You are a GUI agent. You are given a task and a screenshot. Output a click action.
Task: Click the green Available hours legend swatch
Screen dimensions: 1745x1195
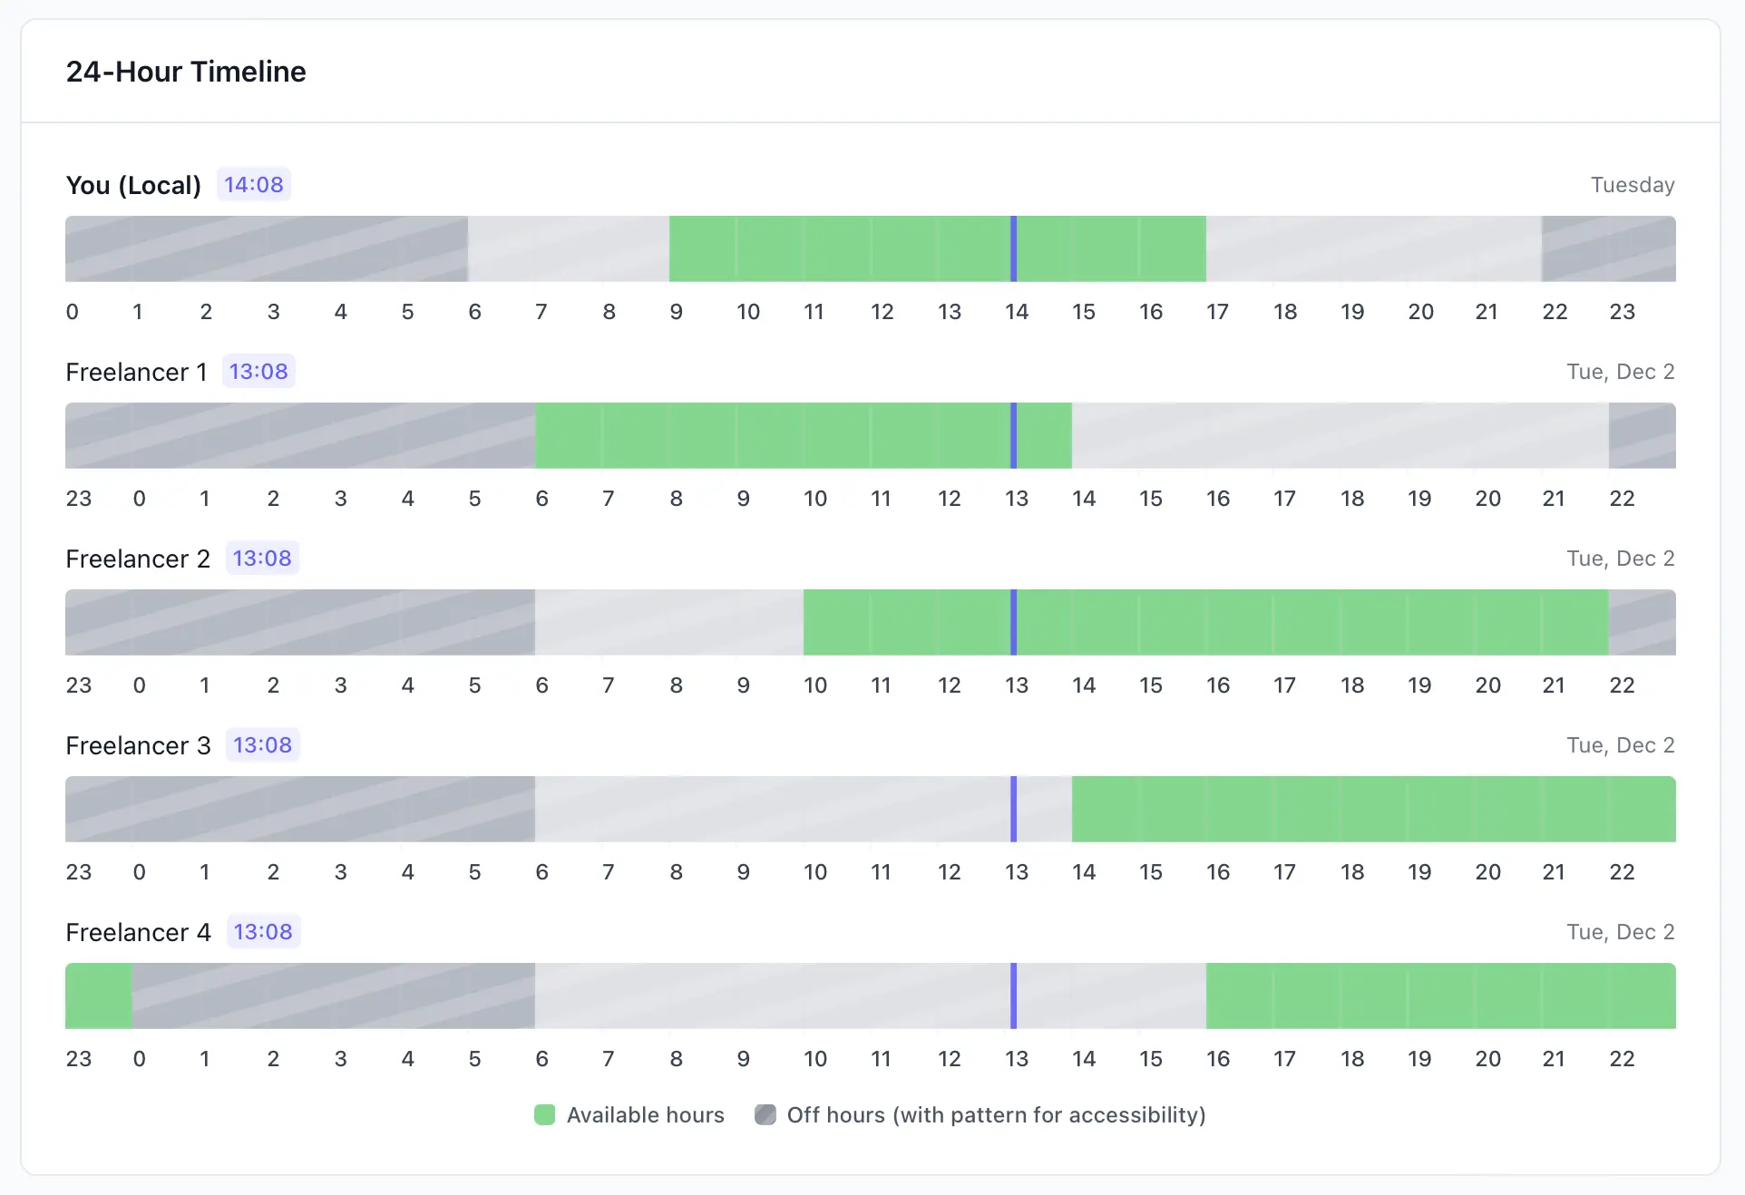[544, 1114]
